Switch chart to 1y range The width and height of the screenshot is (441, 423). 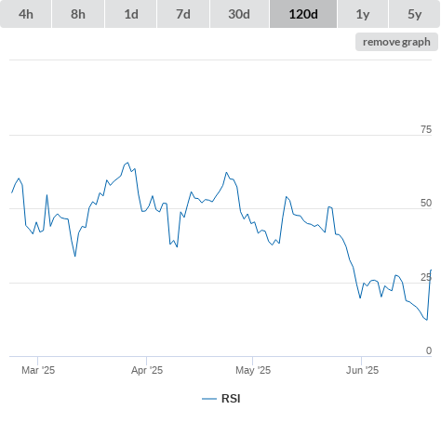click(x=363, y=14)
